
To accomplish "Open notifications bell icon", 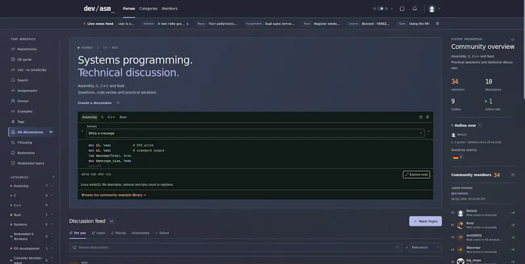I will [415, 9].
